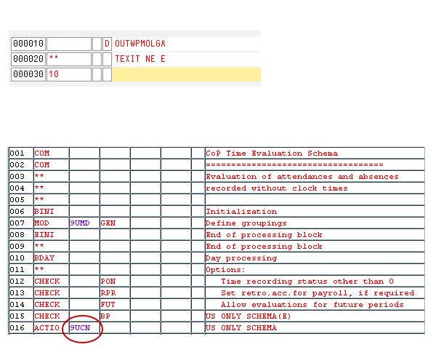Click the FUT parameter in row 014
This screenshot has height=355, width=436.
(x=108, y=305)
